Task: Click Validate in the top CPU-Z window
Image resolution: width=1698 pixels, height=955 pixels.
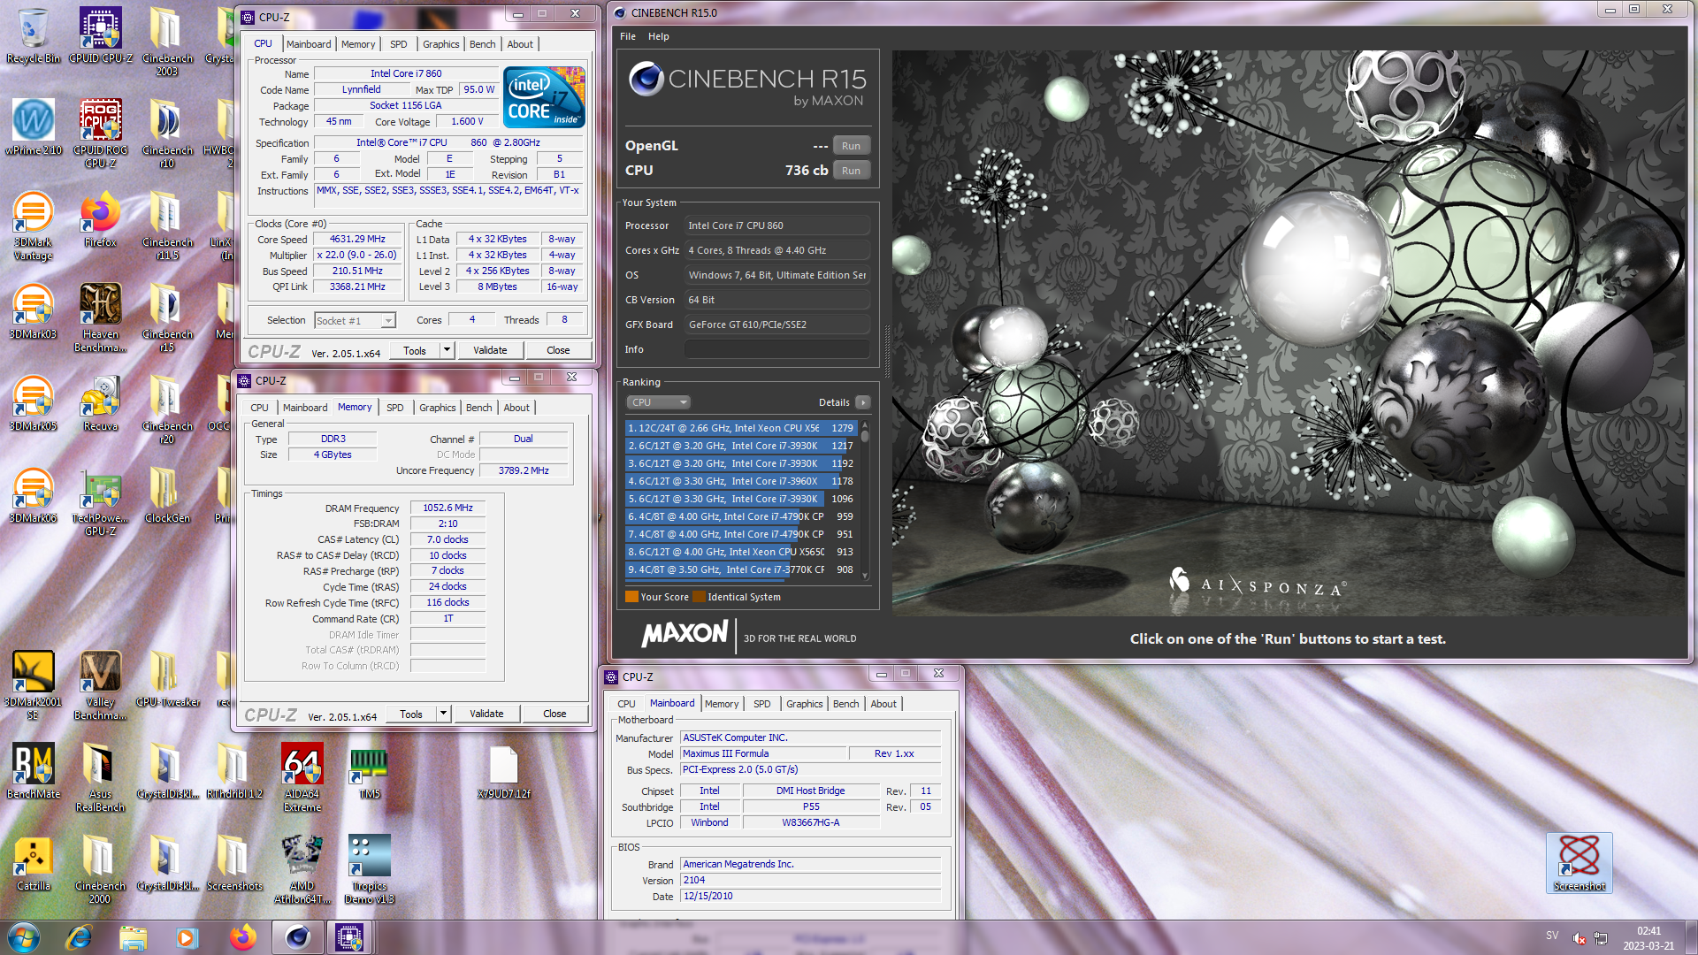Action: pos(490,350)
